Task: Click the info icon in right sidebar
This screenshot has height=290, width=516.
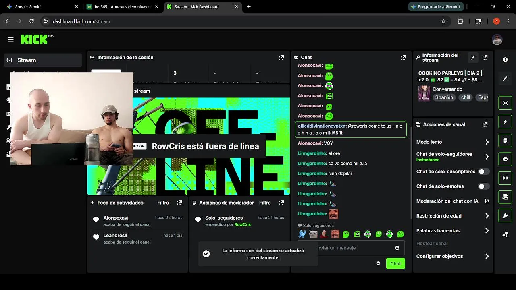Action: (x=505, y=60)
